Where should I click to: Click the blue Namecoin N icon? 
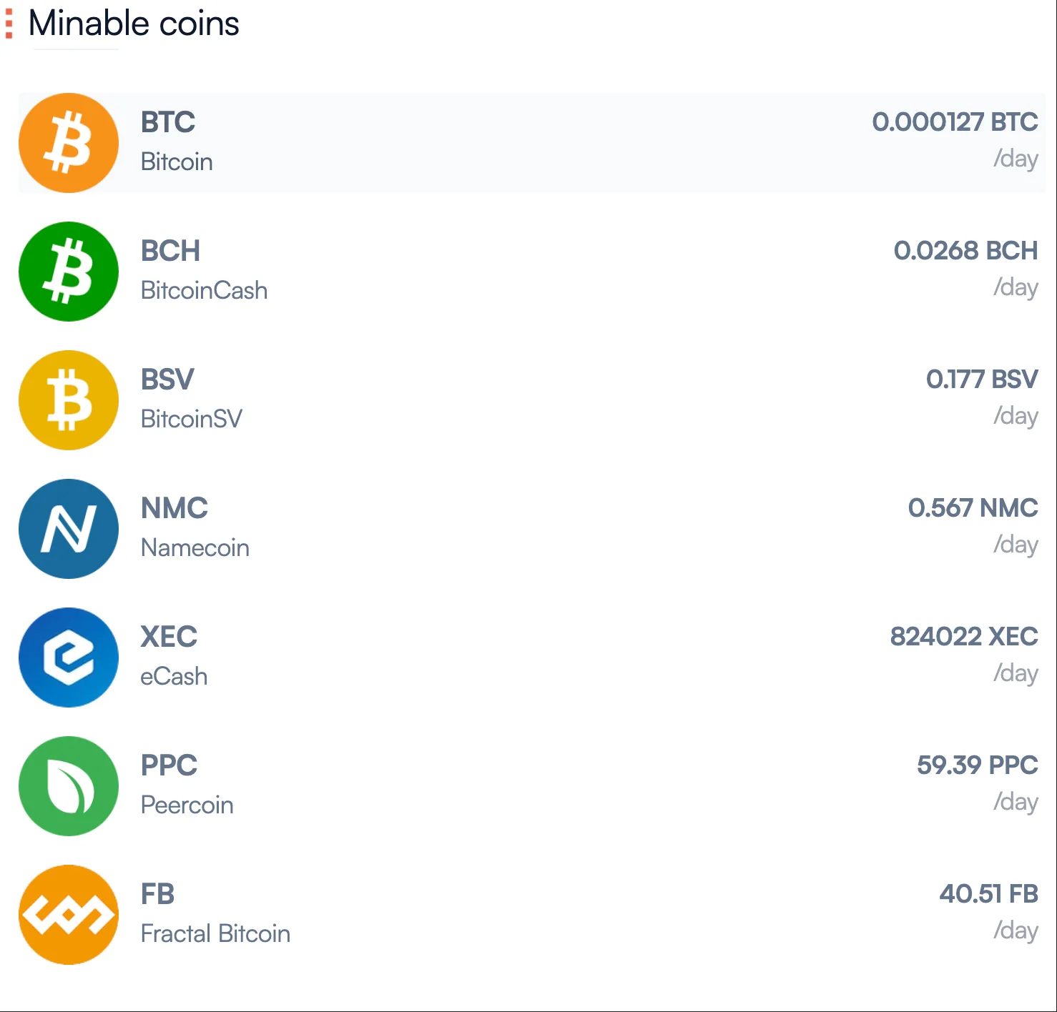[x=69, y=529]
